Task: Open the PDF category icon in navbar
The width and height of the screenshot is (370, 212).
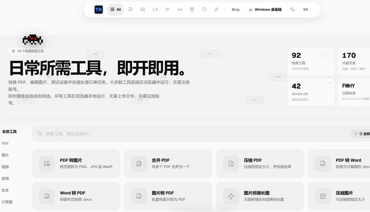Action: [x=131, y=10]
